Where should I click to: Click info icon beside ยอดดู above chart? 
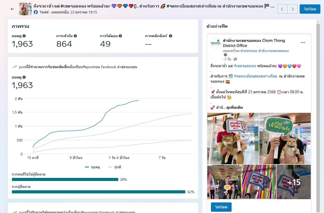click(x=24, y=77)
